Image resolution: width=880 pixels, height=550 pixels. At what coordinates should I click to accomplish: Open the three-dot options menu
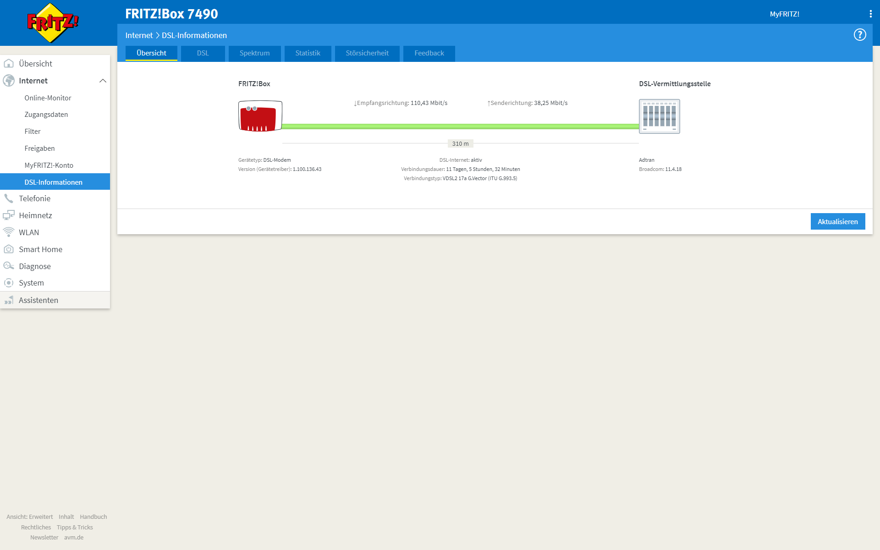tap(870, 14)
